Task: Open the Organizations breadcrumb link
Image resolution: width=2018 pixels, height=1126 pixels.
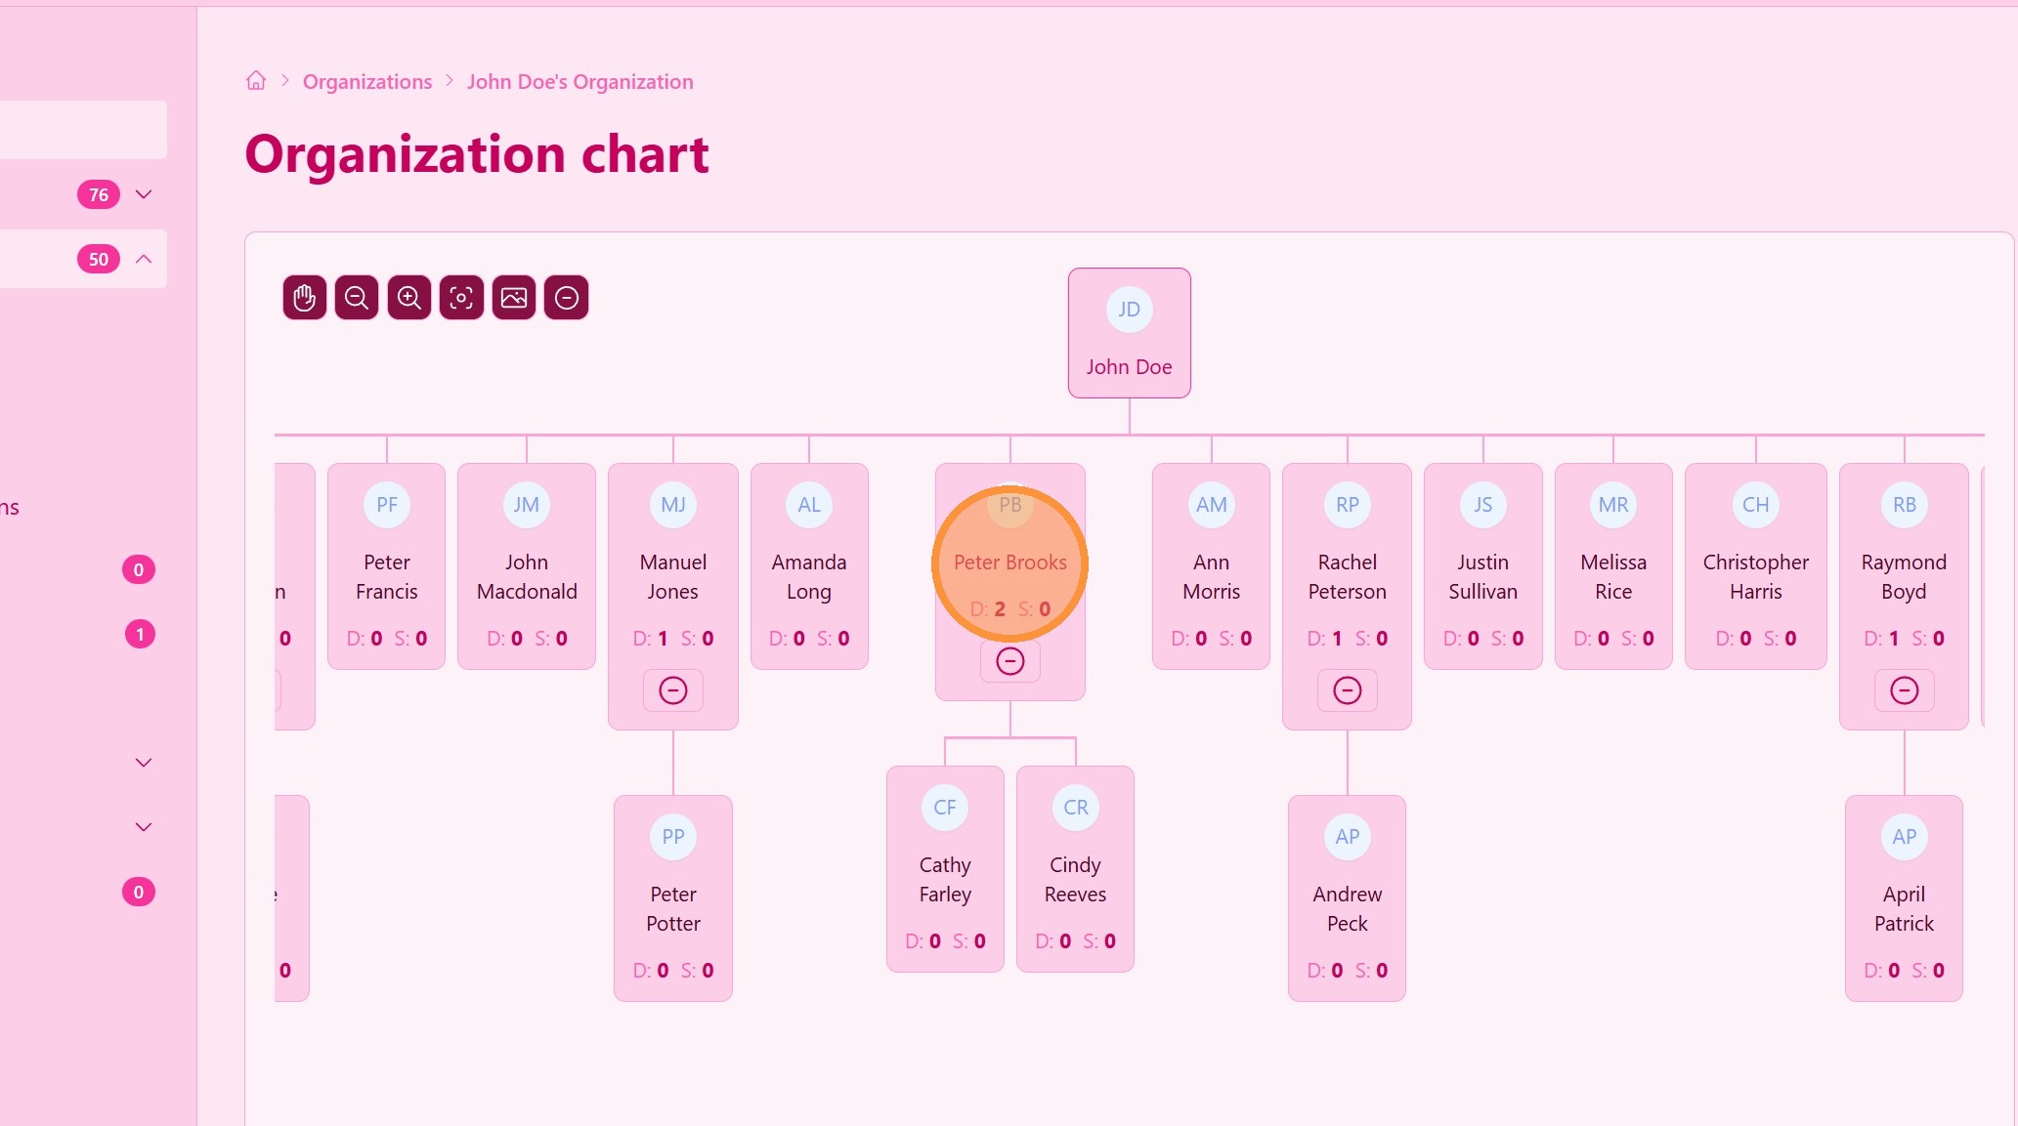Action: (367, 82)
